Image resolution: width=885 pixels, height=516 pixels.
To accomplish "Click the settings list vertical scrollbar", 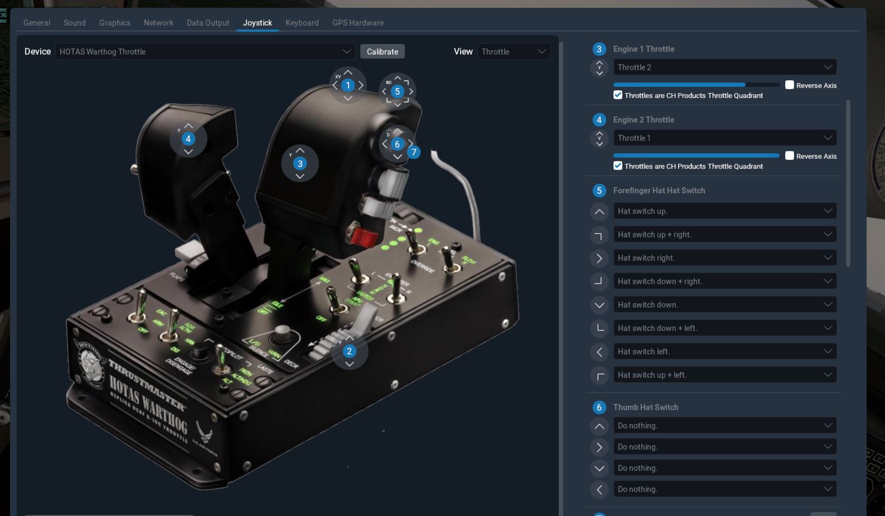I will tap(848, 183).
